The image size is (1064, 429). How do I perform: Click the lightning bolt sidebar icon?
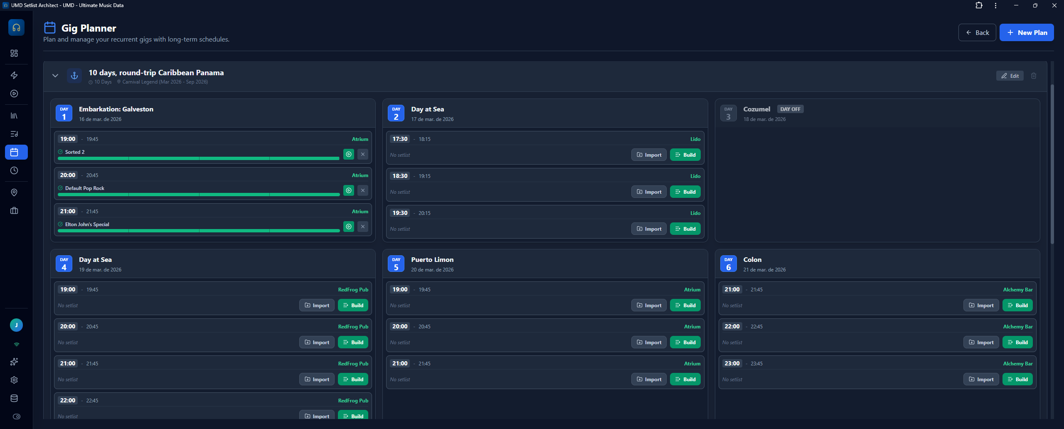pos(14,75)
